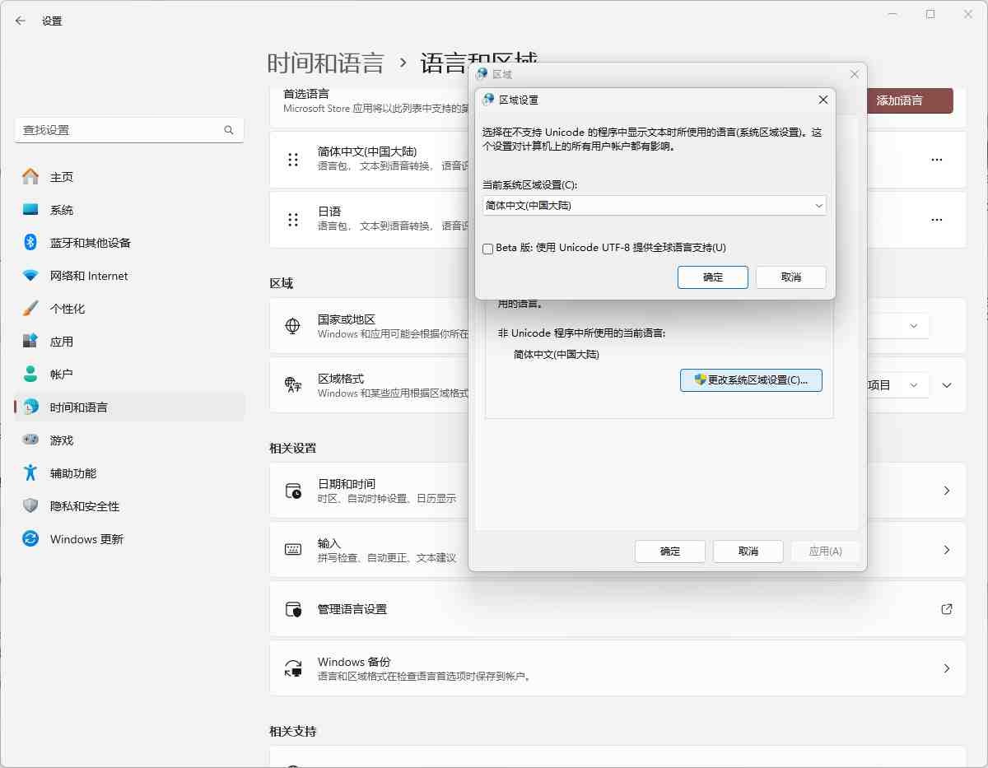Click the backup icon beside Windows 备份
This screenshot has height=768, width=988.
tap(293, 668)
